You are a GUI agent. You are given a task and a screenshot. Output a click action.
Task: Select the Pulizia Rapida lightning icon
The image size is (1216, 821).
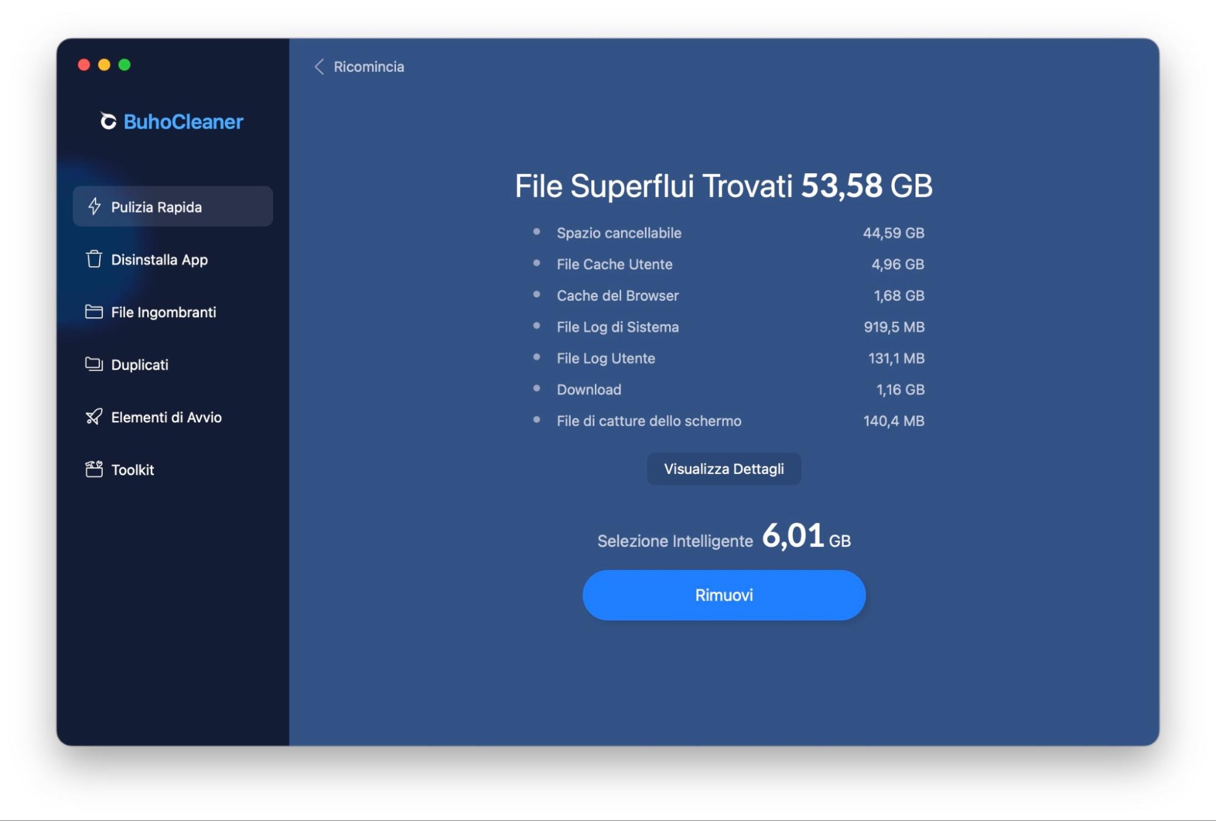pyautogui.click(x=94, y=207)
